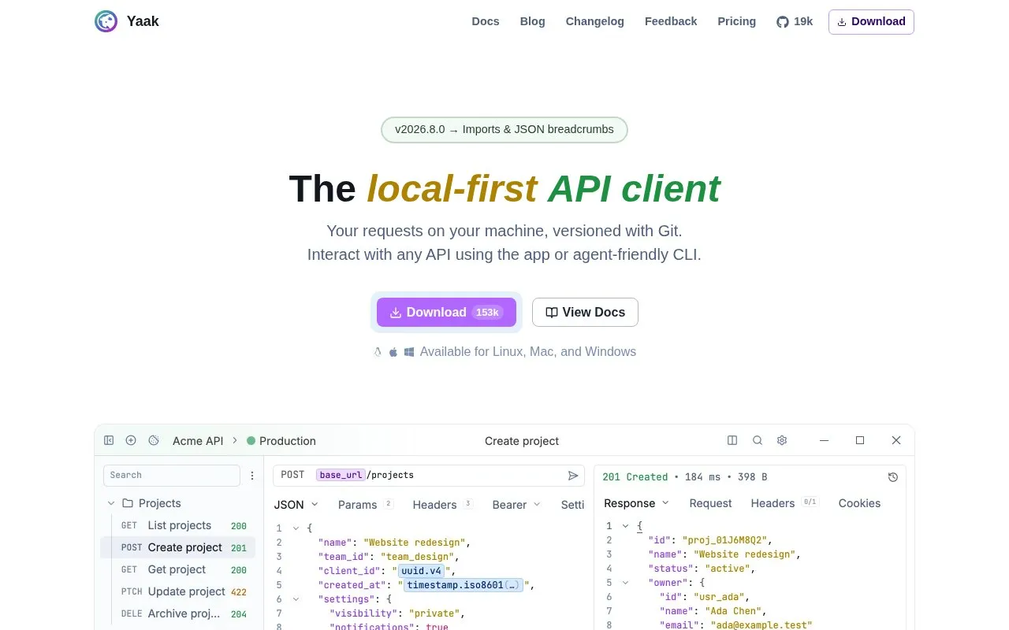Open the settings gear icon in the app header
Viewport: 1009px width, 630px height.
(x=782, y=440)
